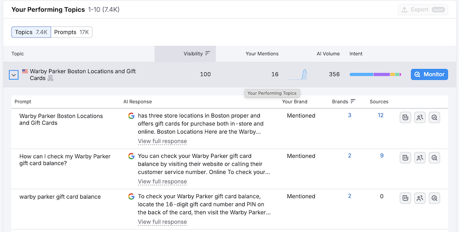Image resolution: width=459 pixels, height=232 pixels.
Task: Click response document icon for "How can I check" prompt
Action: coord(405,157)
